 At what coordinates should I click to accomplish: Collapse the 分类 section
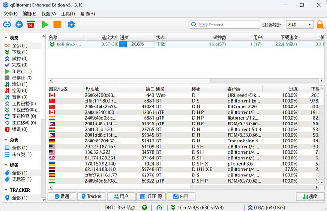[6, 140]
